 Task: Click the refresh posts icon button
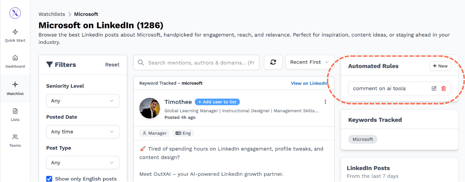[273, 62]
